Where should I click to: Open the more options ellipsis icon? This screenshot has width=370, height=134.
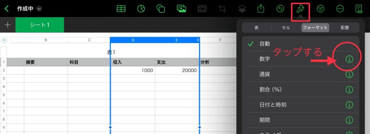pyautogui.click(x=340, y=9)
